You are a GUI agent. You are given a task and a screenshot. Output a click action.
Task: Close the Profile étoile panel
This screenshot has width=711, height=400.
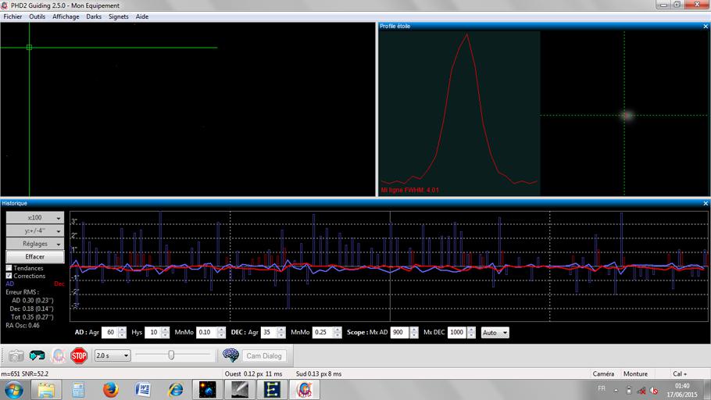point(706,27)
